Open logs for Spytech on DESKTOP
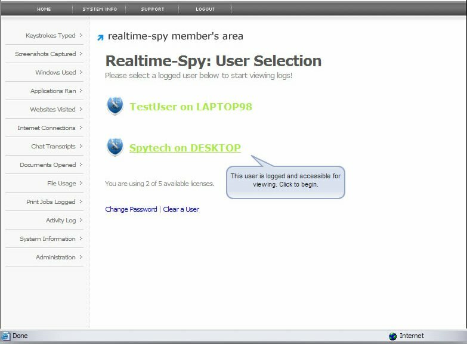The width and height of the screenshot is (467, 344). click(185, 148)
